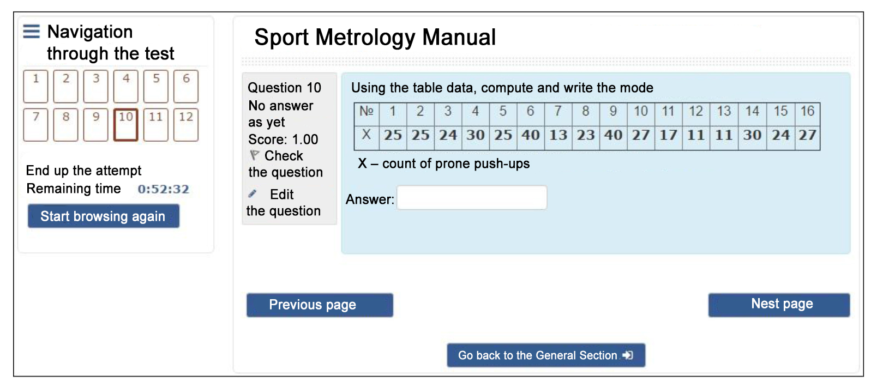Click the End up the attempt link
Image resolution: width=877 pixels, height=388 pixels.
[x=83, y=171]
